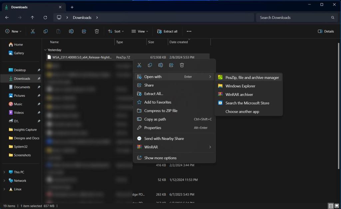The height and width of the screenshot is (209, 341).
Task: Refresh the Downloads folder
Action: point(45,18)
